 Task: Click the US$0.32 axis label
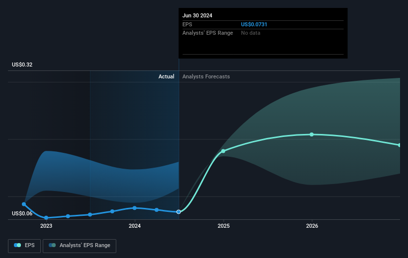pos(22,64)
